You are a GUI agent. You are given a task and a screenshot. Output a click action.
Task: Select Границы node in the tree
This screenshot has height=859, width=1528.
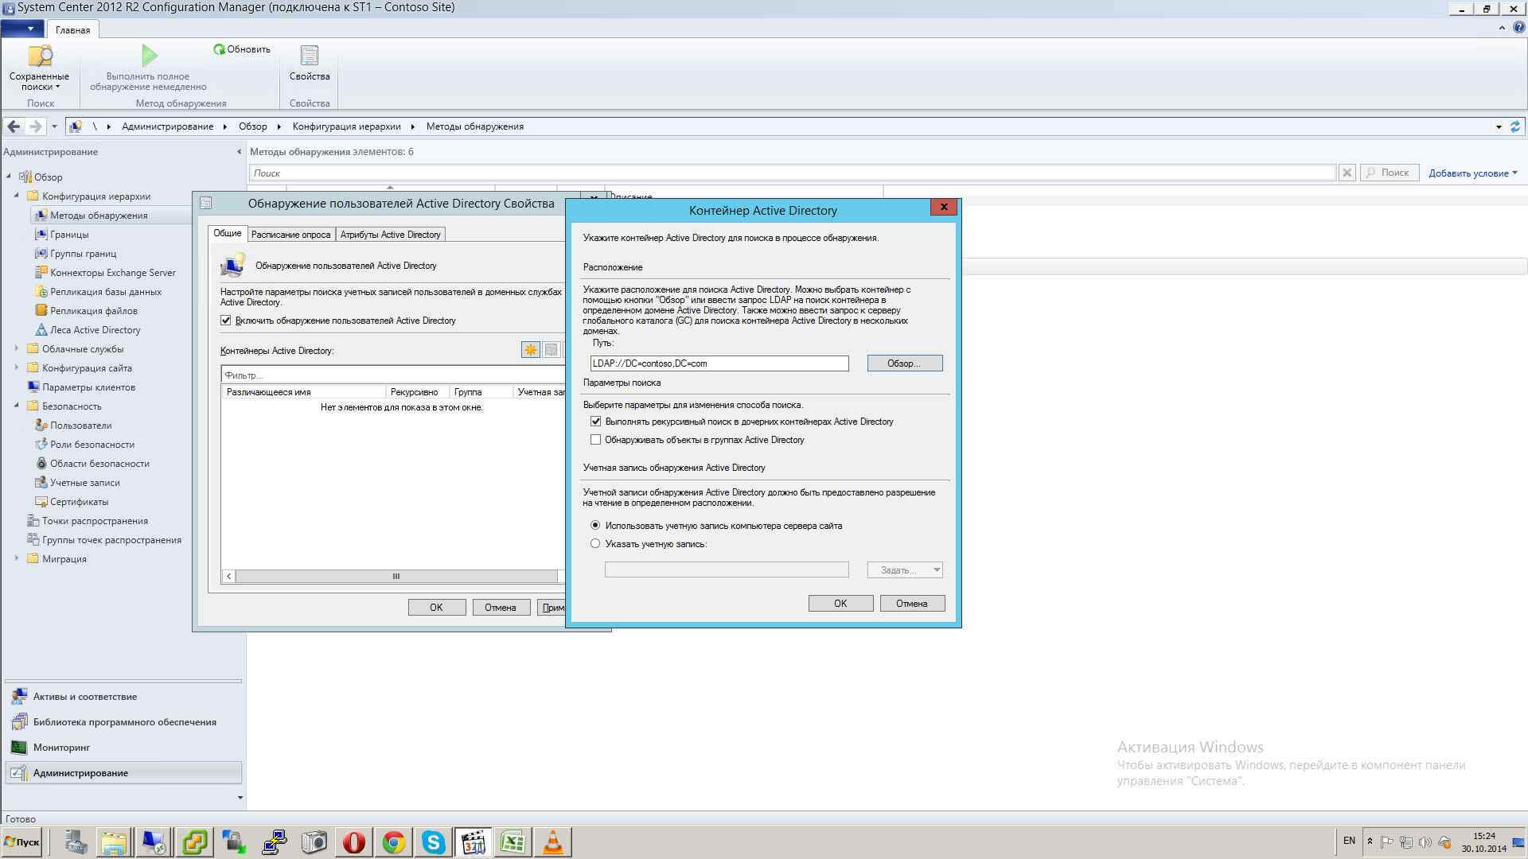(x=69, y=235)
